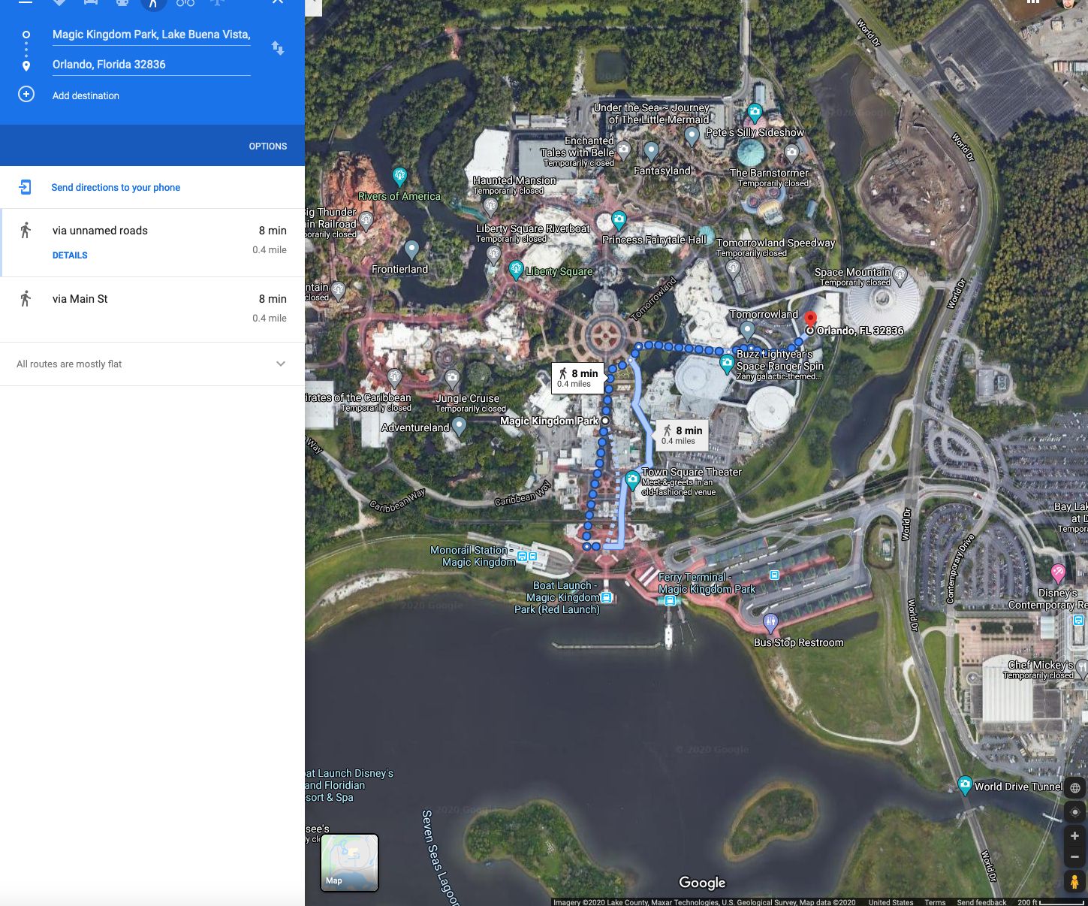The height and width of the screenshot is (906, 1088).
Task: Zoom in on the map
Action: (1074, 835)
